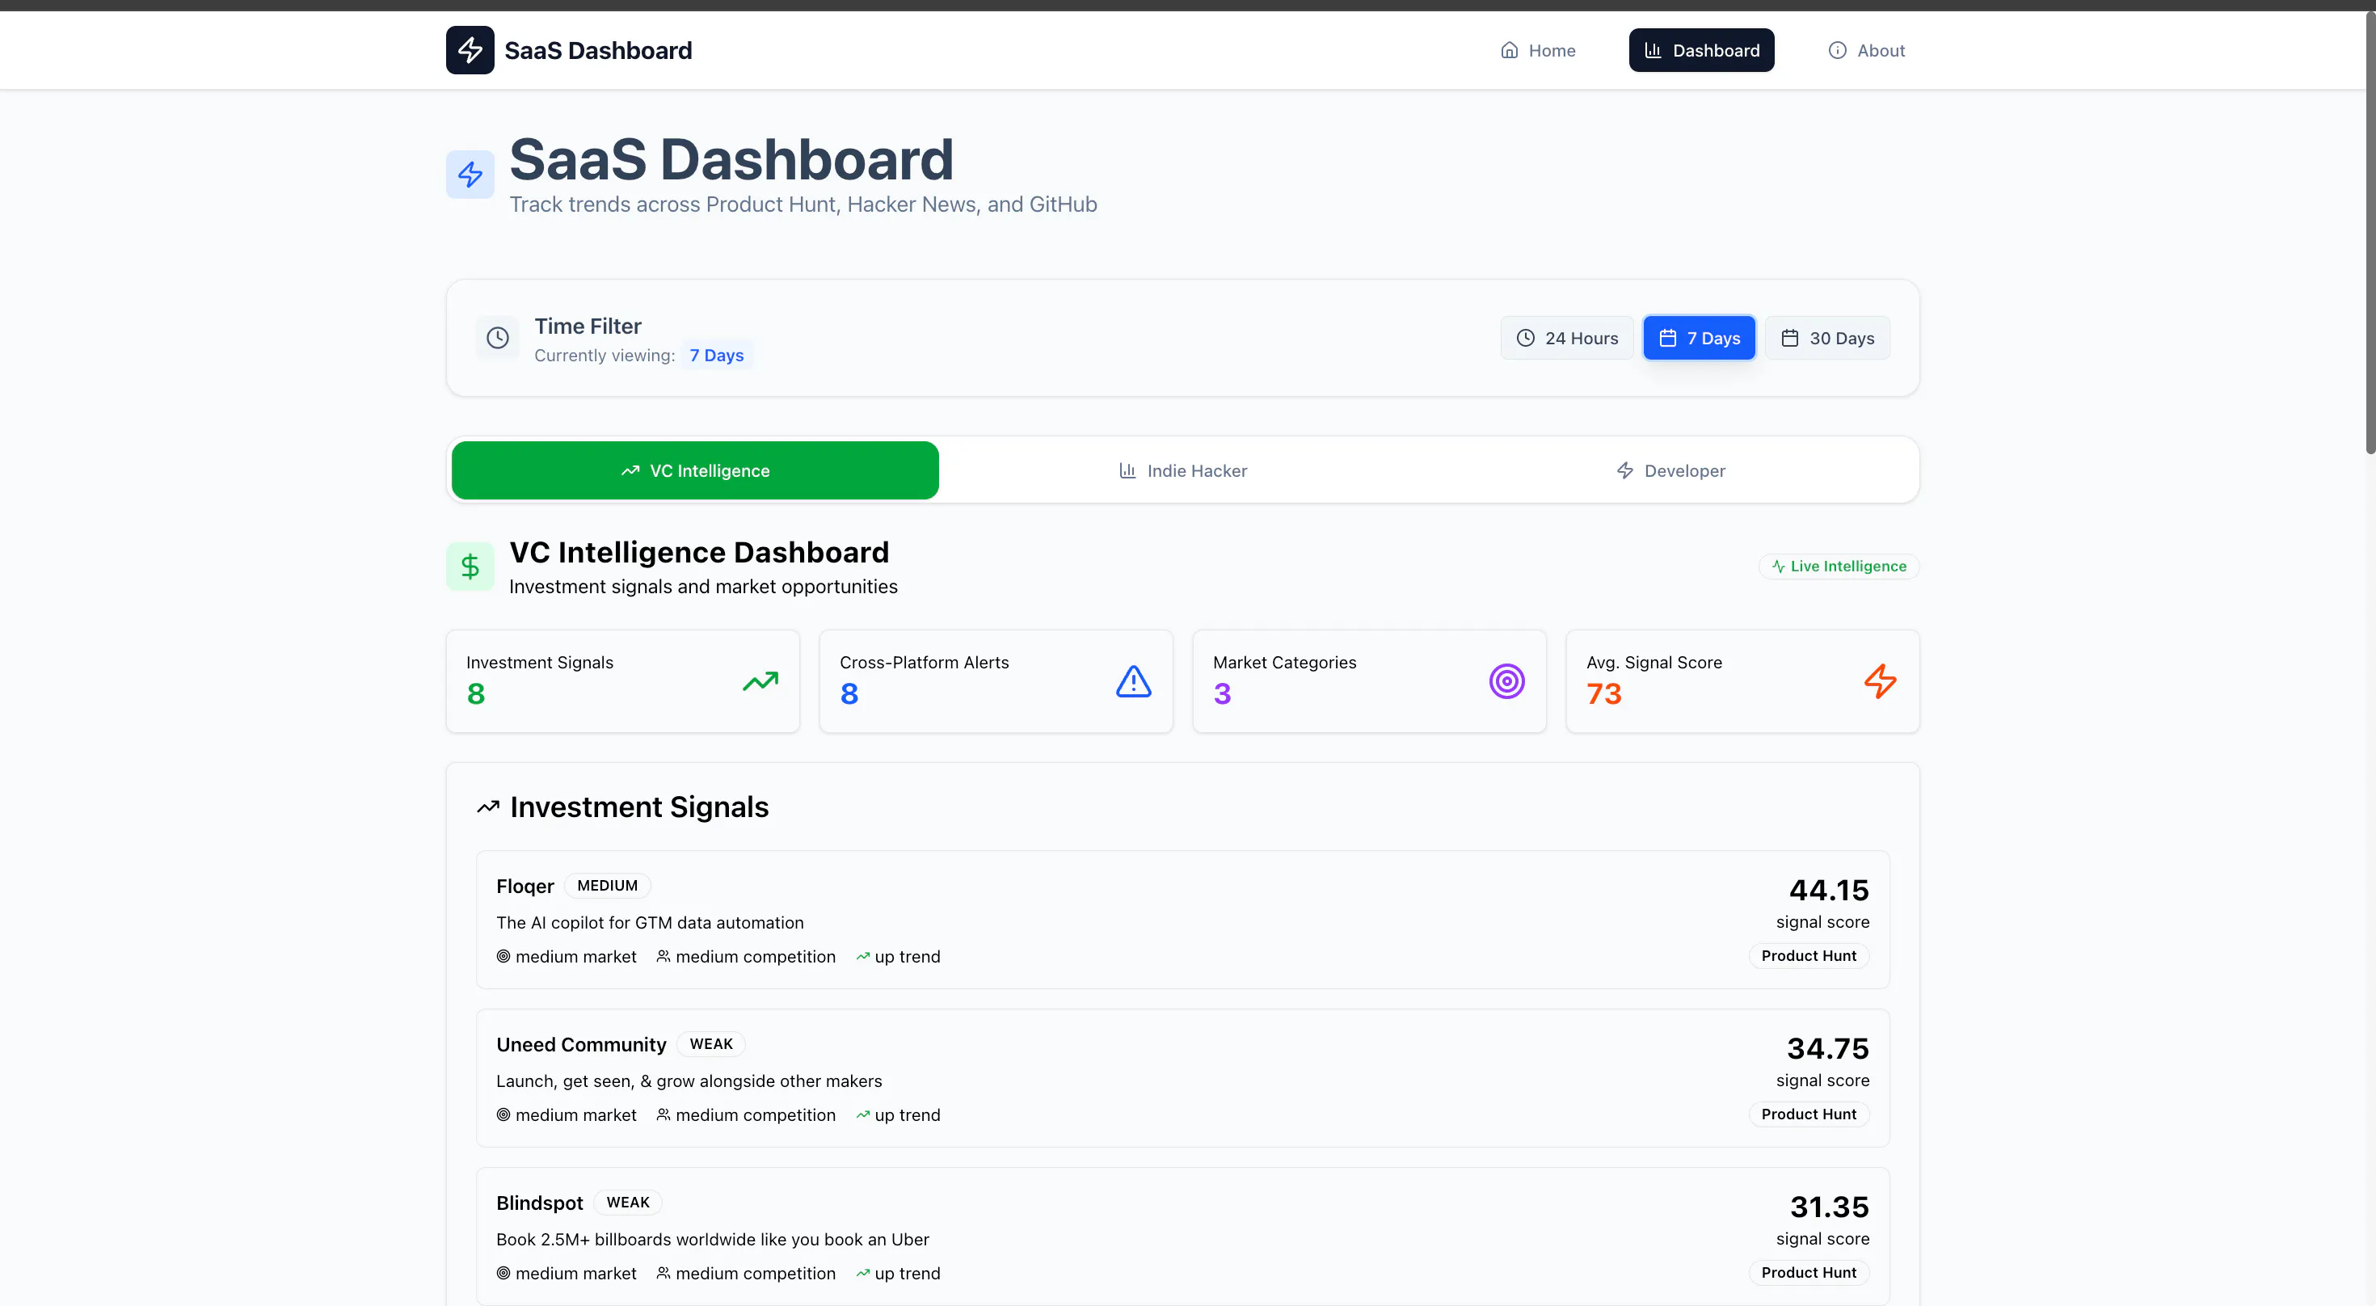Click Blindspot's competition people icon

pyautogui.click(x=664, y=1274)
